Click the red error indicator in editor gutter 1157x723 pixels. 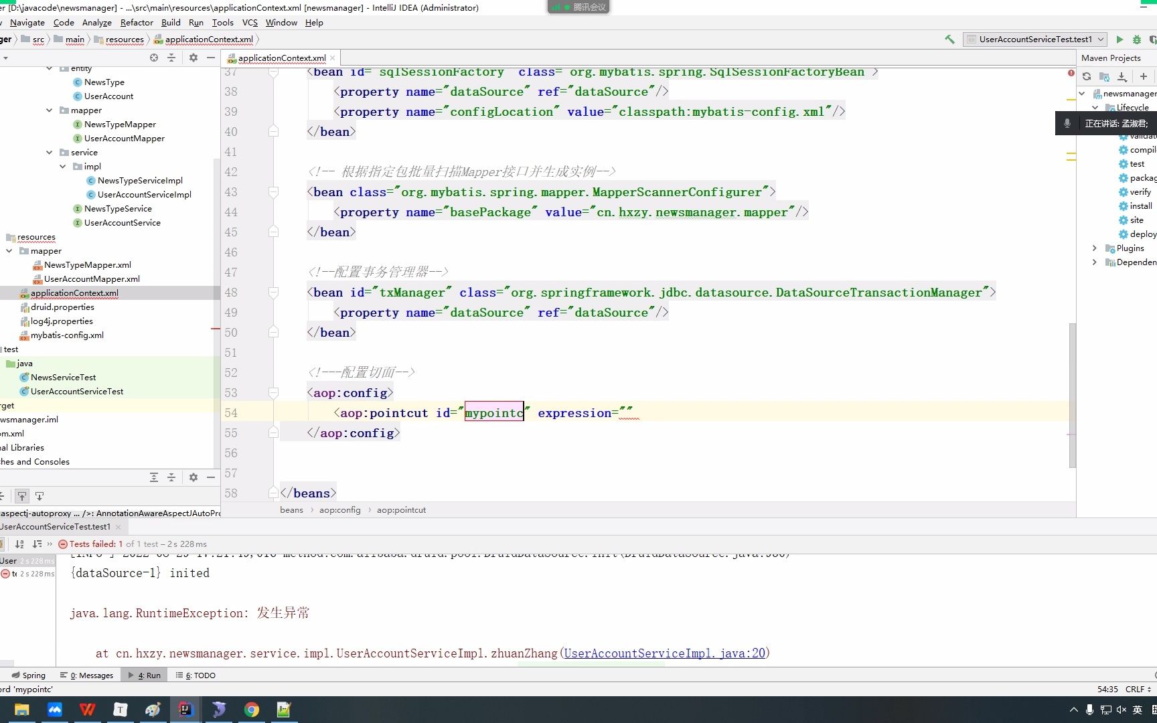pos(1071,73)
